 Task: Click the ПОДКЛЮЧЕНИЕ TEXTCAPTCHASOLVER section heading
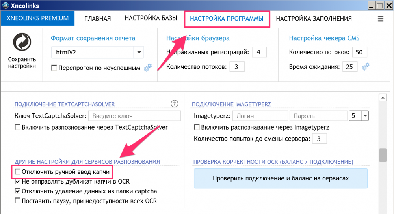(x=65, y=104)
